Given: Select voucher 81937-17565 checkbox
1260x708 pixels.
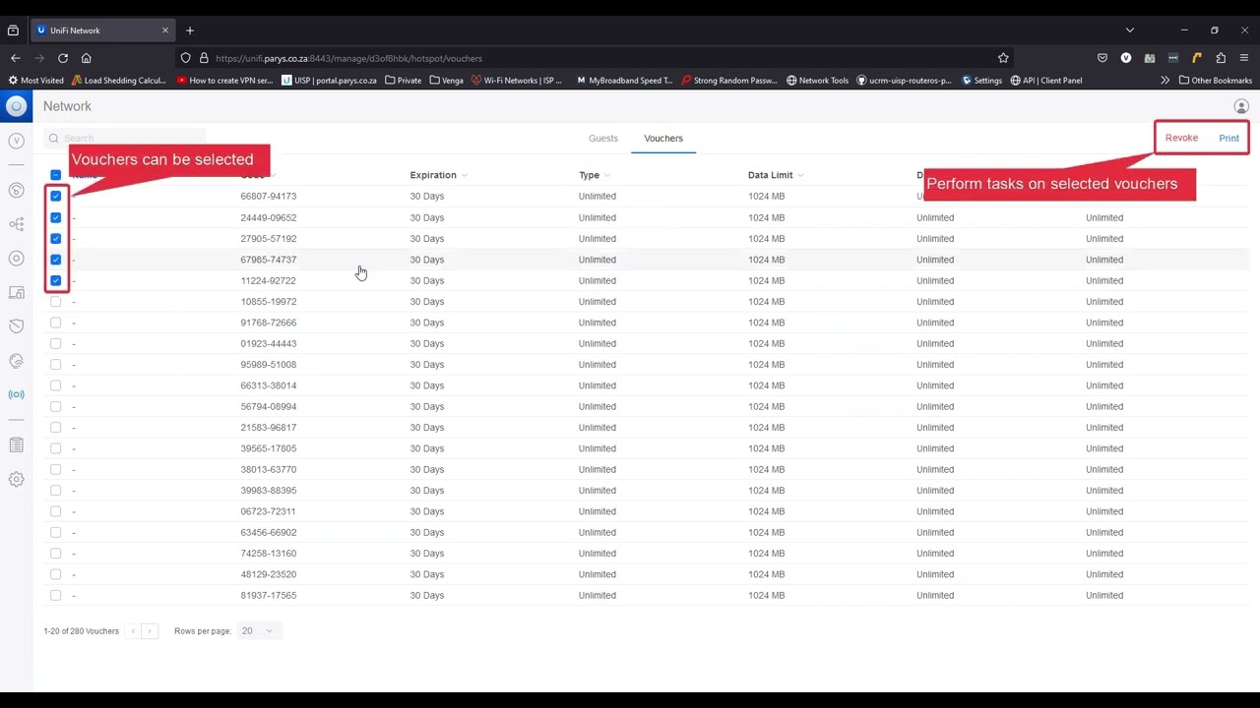Looking at the screenshot, I should (x=55, y=595).
